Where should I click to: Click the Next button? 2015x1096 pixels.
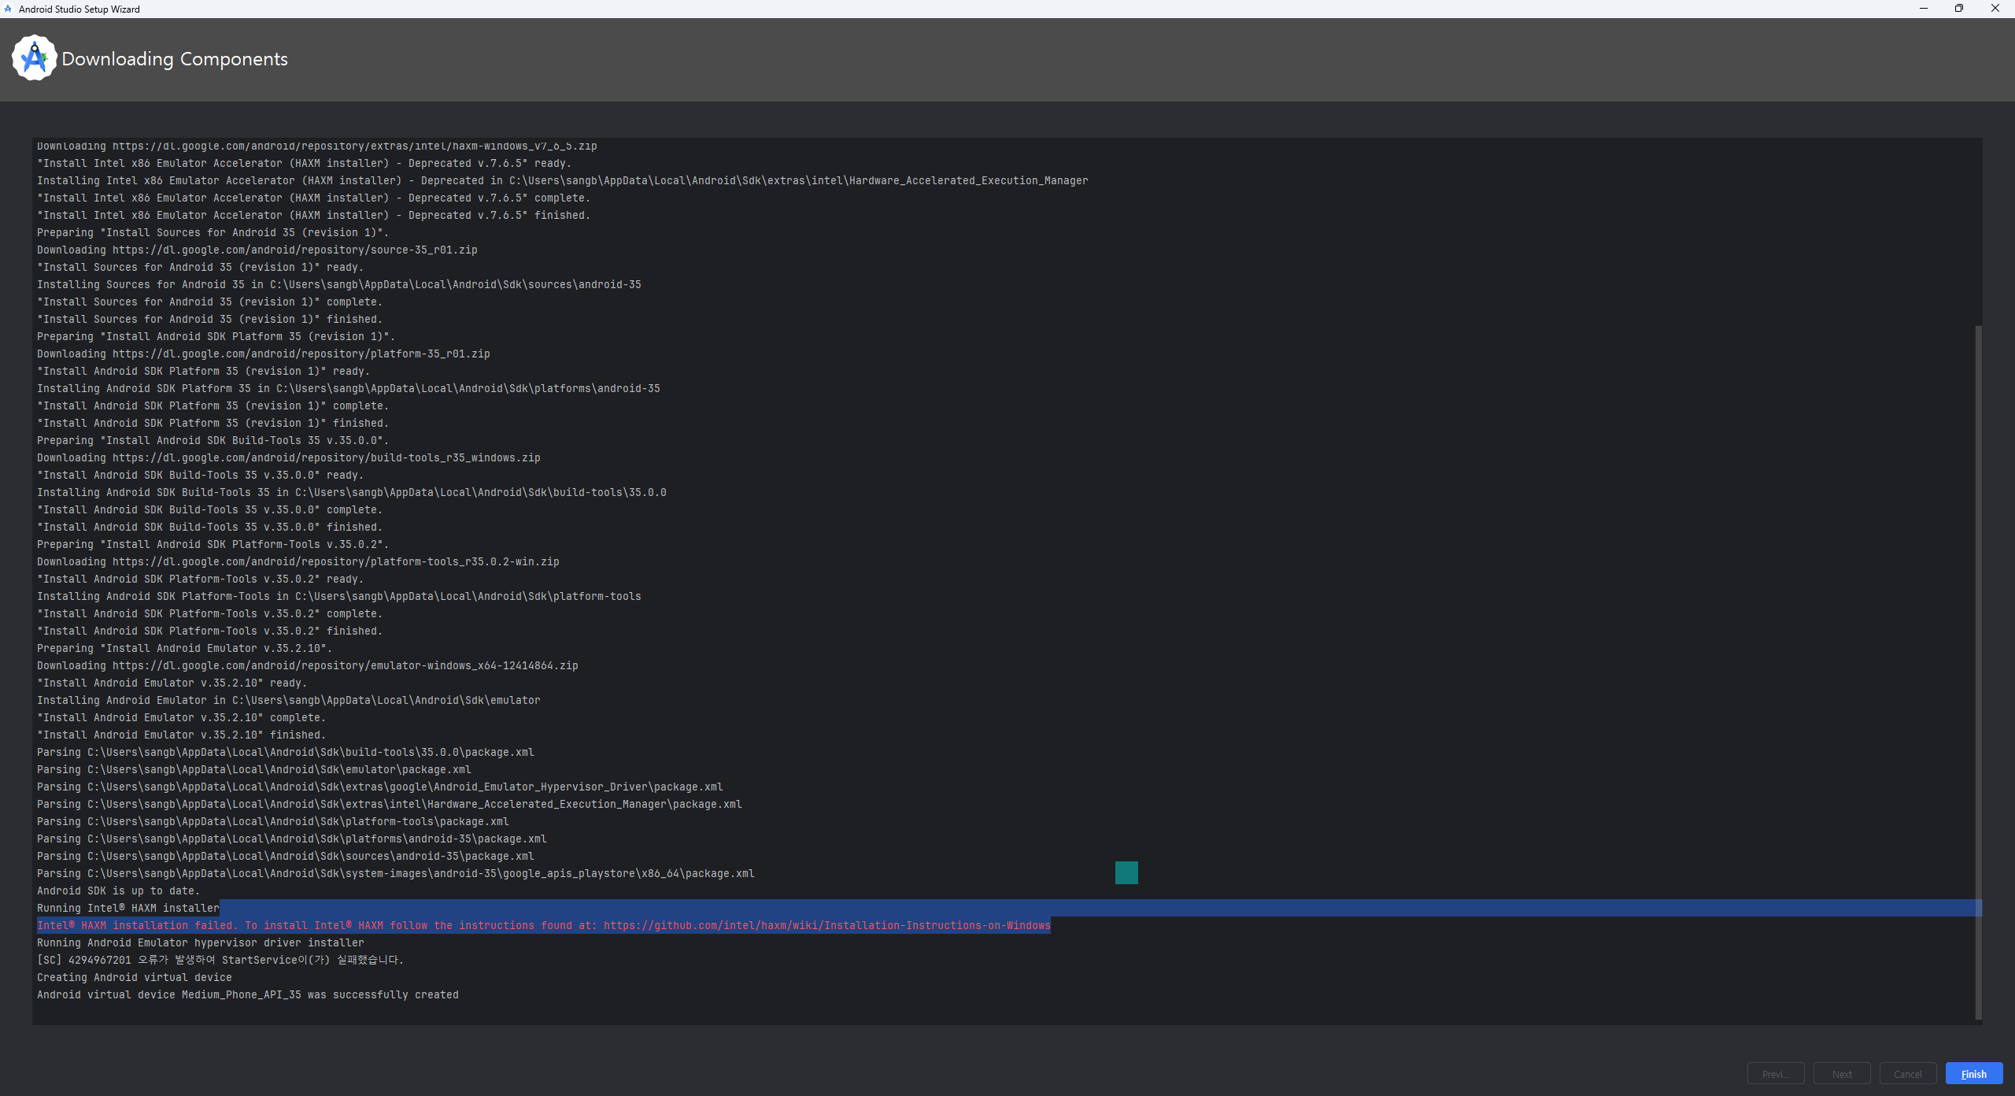tap(1842, 1074)
